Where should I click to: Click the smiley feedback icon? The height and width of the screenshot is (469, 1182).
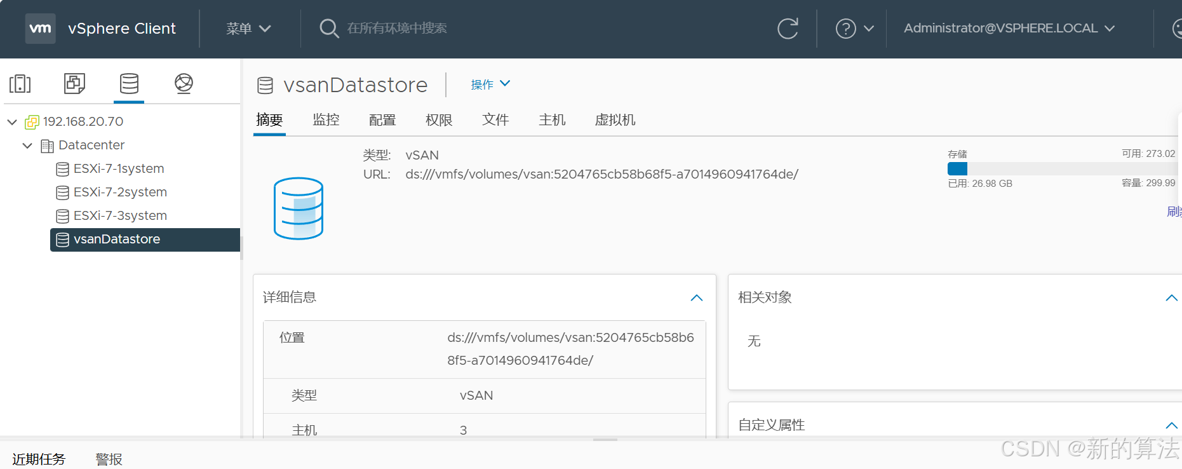(x=1177, y=29)
